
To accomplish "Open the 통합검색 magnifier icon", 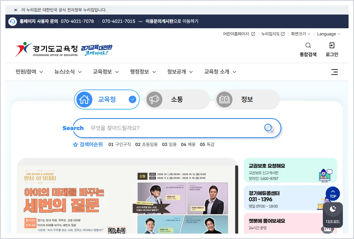I will tap(308, 45).
